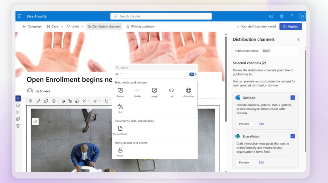Insert a Button web part
Image resolution: width=328 pixels, height=183 pixels.
(x=120, y=93)
